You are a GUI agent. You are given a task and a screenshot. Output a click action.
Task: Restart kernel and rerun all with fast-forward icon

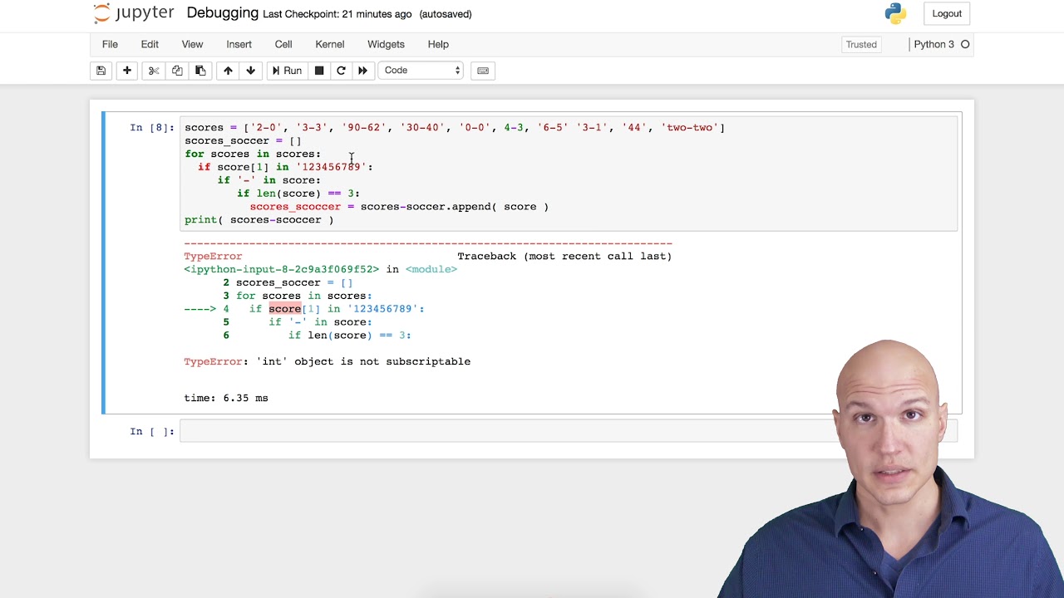coord(362,71)
